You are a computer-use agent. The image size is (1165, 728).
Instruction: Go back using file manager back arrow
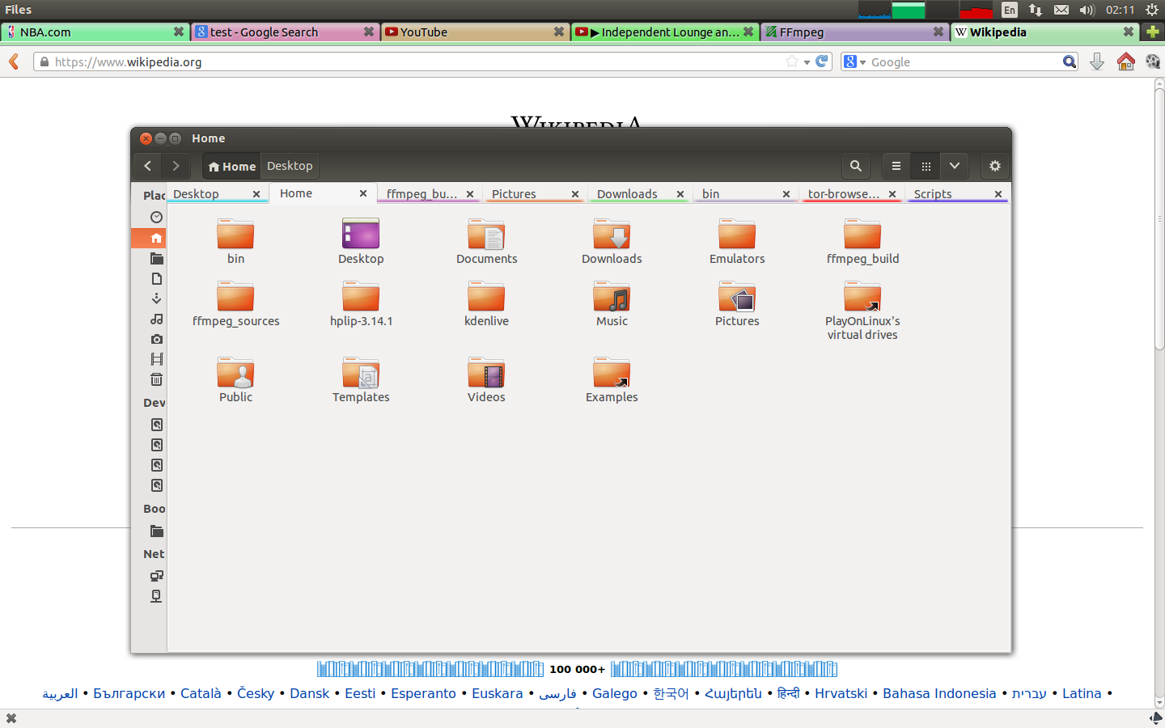(147, 166)
